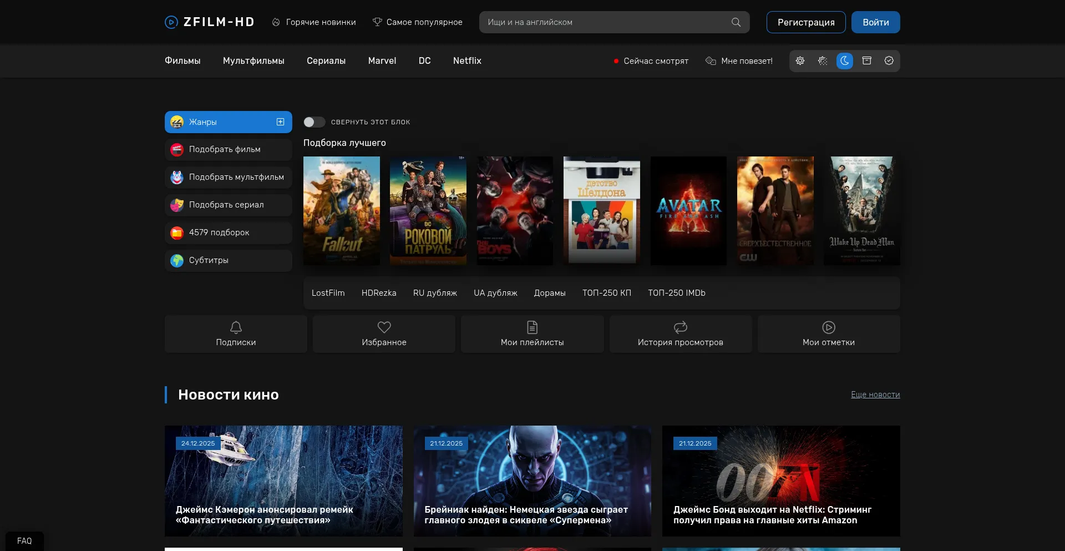The height and width of the screenshot is (551, 1065).
Task: Open the Fallout poster thumbnail
Action: point(341,211)
